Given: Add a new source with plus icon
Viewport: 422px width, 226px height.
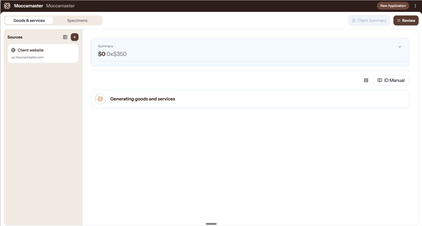Looking at the screenshot, I should click(74, 37).
